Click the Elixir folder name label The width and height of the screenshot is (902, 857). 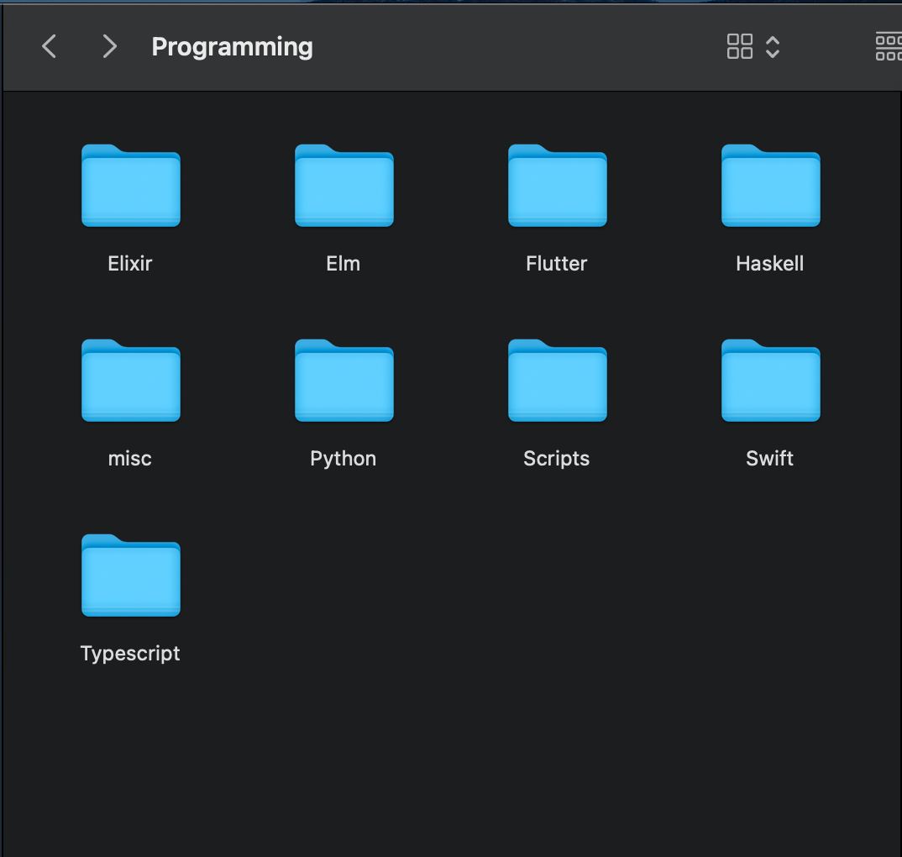click(x=130, y=264)
